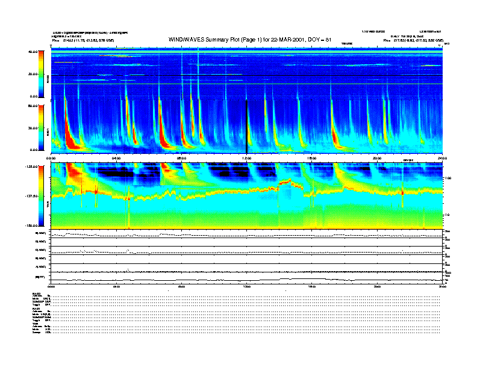Viewport: 477px width, 368px height.
Task: Click 20:00 tick label below RAD1 spectrogram
Action: click(x=377, y=158)
